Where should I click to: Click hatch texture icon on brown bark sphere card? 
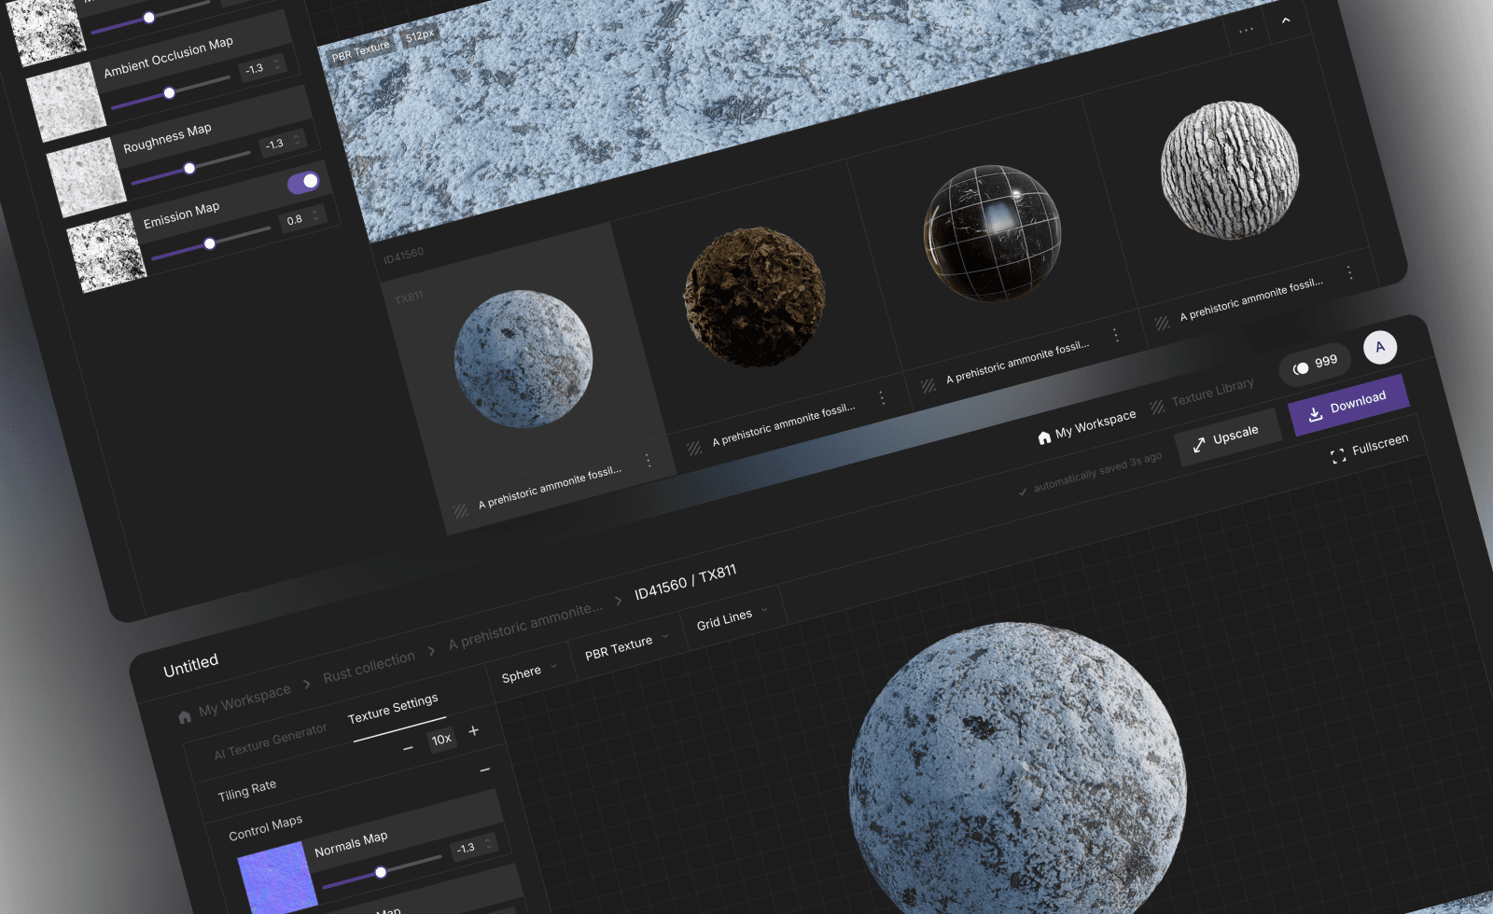(x=694, y=448)
